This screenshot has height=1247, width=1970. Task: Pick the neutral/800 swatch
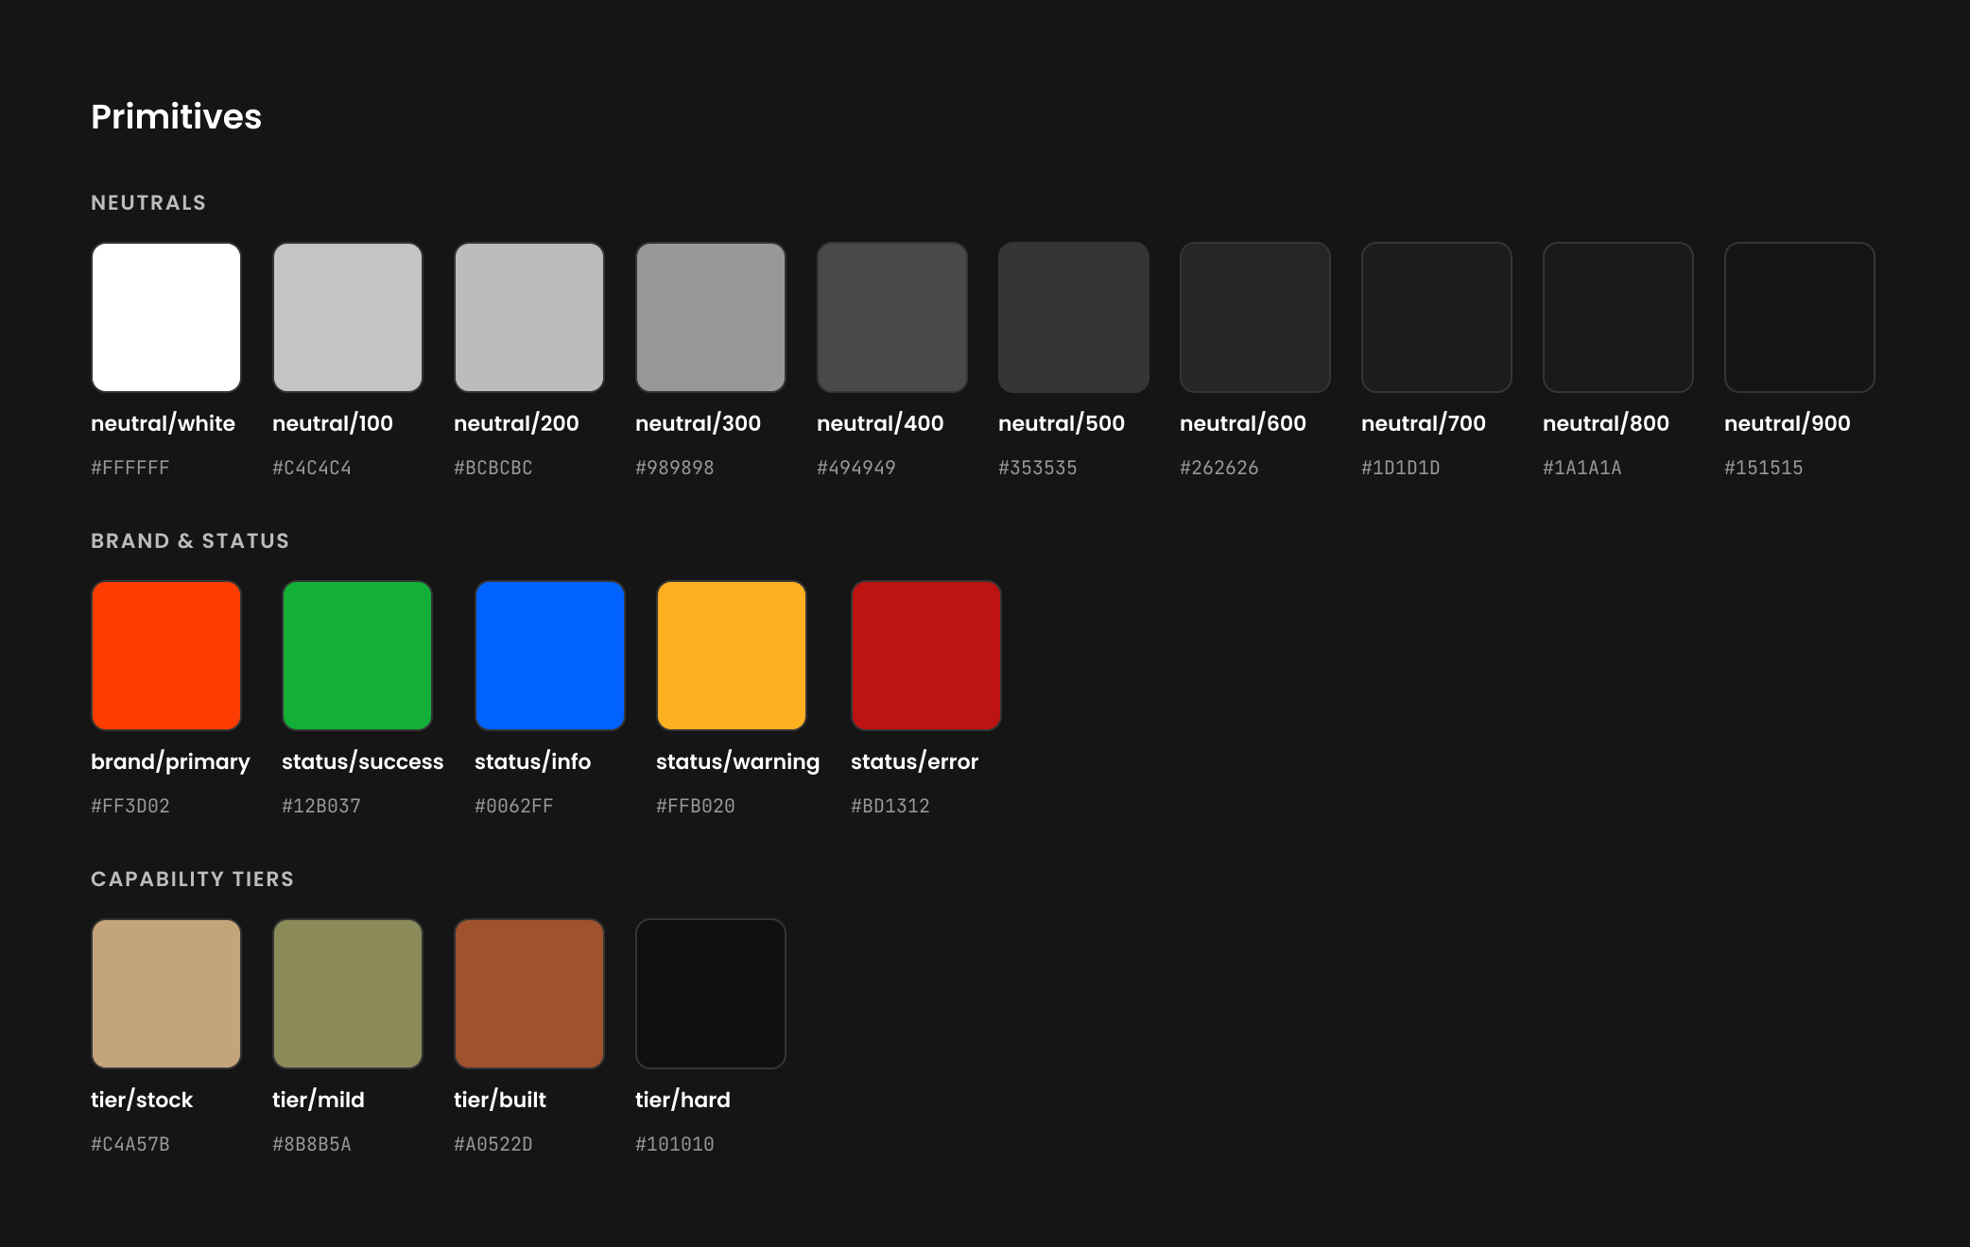click(x=1618, y=317)
